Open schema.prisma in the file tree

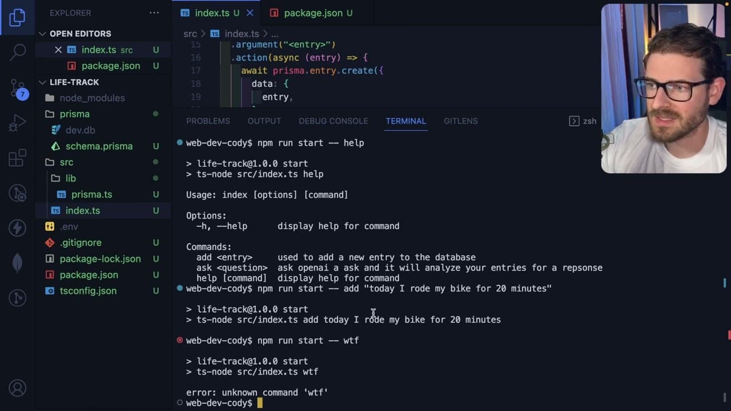pyautogui.click(x=98, y=146)
